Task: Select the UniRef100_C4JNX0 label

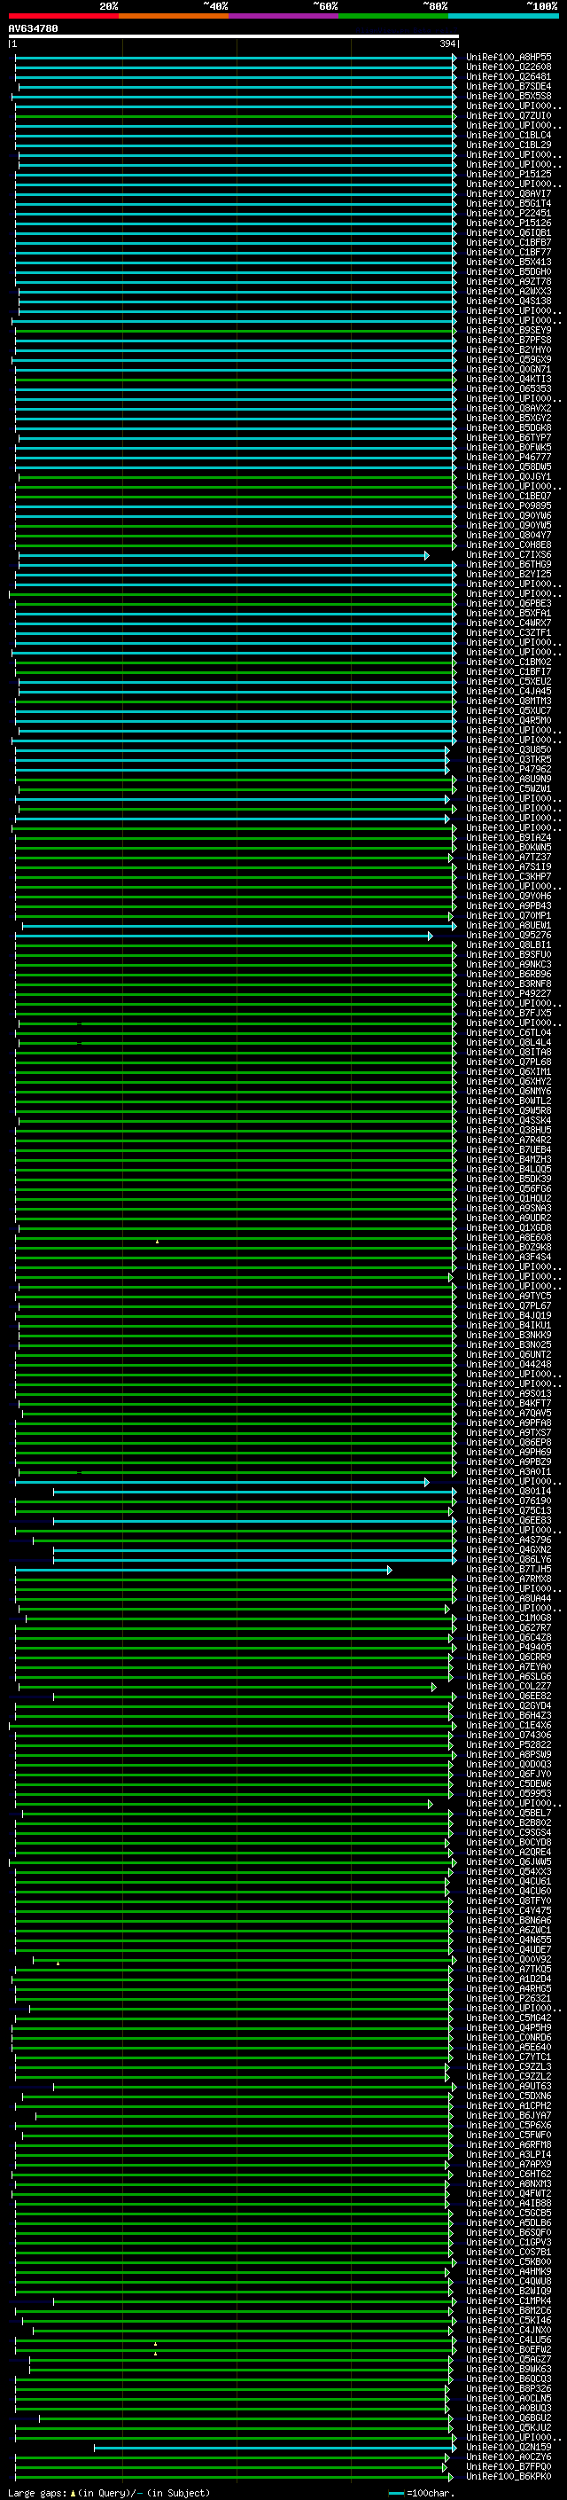Action: coord(508,2329)
